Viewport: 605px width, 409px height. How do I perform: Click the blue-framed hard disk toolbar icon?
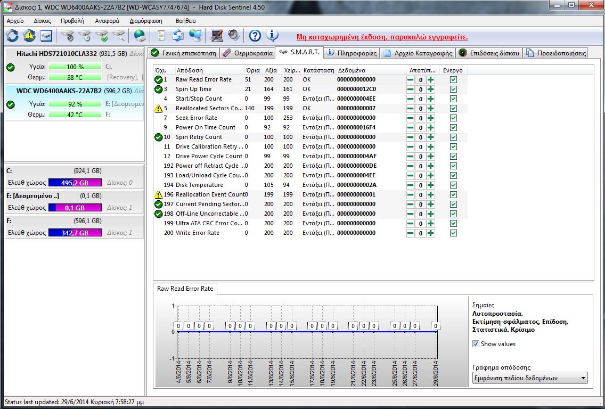(46, 36)
